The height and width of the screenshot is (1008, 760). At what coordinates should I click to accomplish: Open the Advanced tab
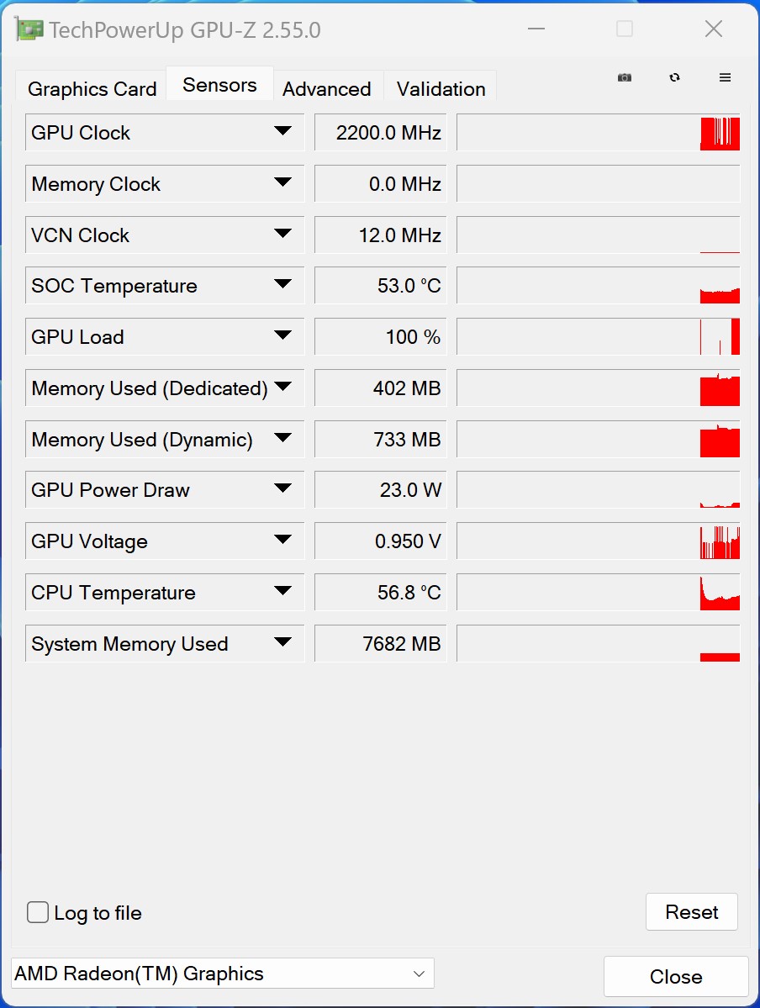(x=327, y=89)
